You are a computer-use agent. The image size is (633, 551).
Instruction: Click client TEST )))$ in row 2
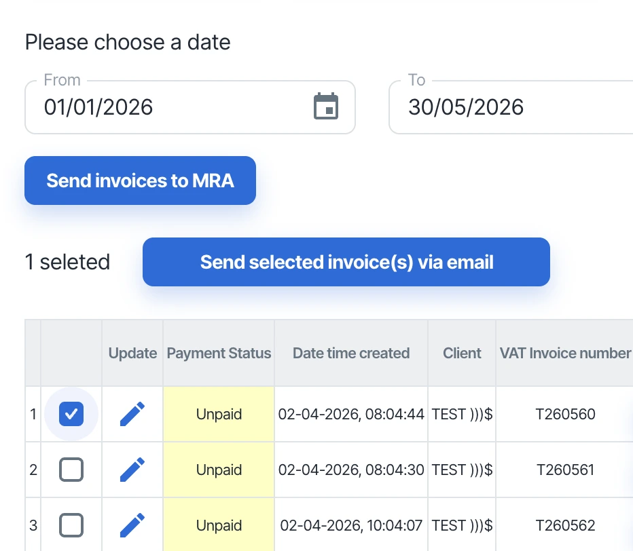click(462, 470)
